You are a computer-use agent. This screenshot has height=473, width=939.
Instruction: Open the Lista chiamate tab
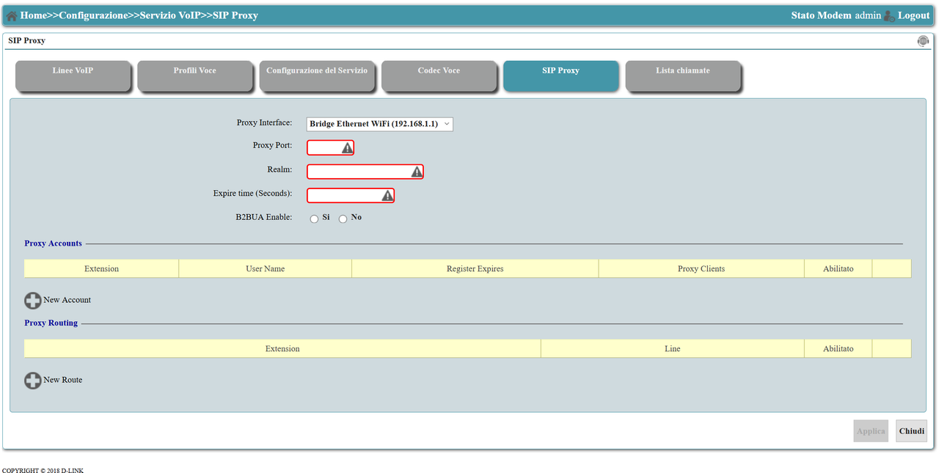(x=682, y=76)
